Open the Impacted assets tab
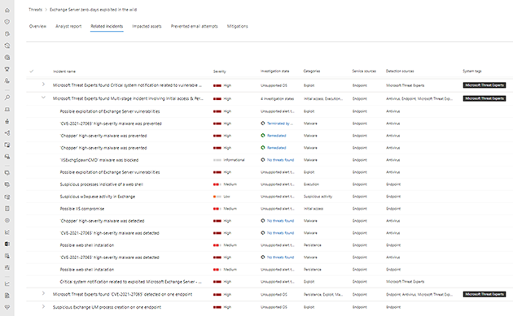 coord(147,27)
